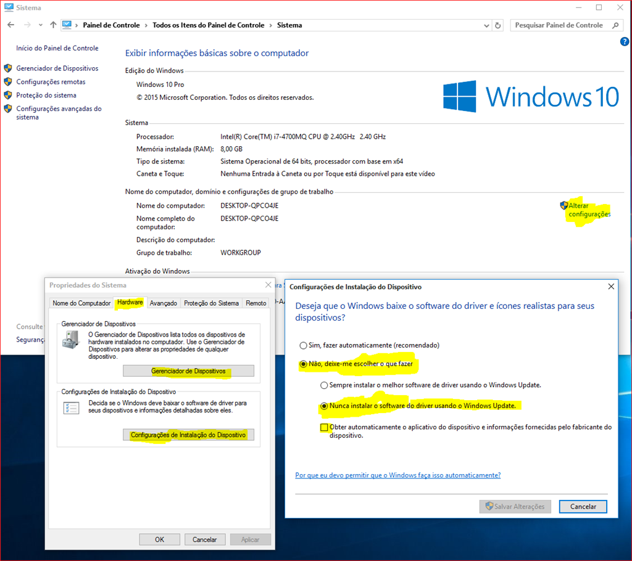Select Sim, fazer automaticamente radio
The image size is (632, 561).
(303, 346)
